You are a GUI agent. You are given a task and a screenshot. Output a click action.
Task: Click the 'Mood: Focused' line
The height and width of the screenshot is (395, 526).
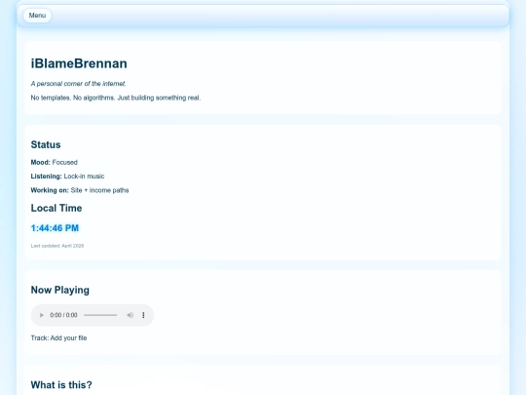click(x=54, y=162)
